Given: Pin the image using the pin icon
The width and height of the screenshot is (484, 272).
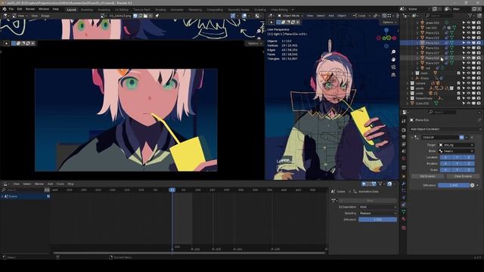Looking at the screenshot, I should pyautogui.click(x=157, y=15).
